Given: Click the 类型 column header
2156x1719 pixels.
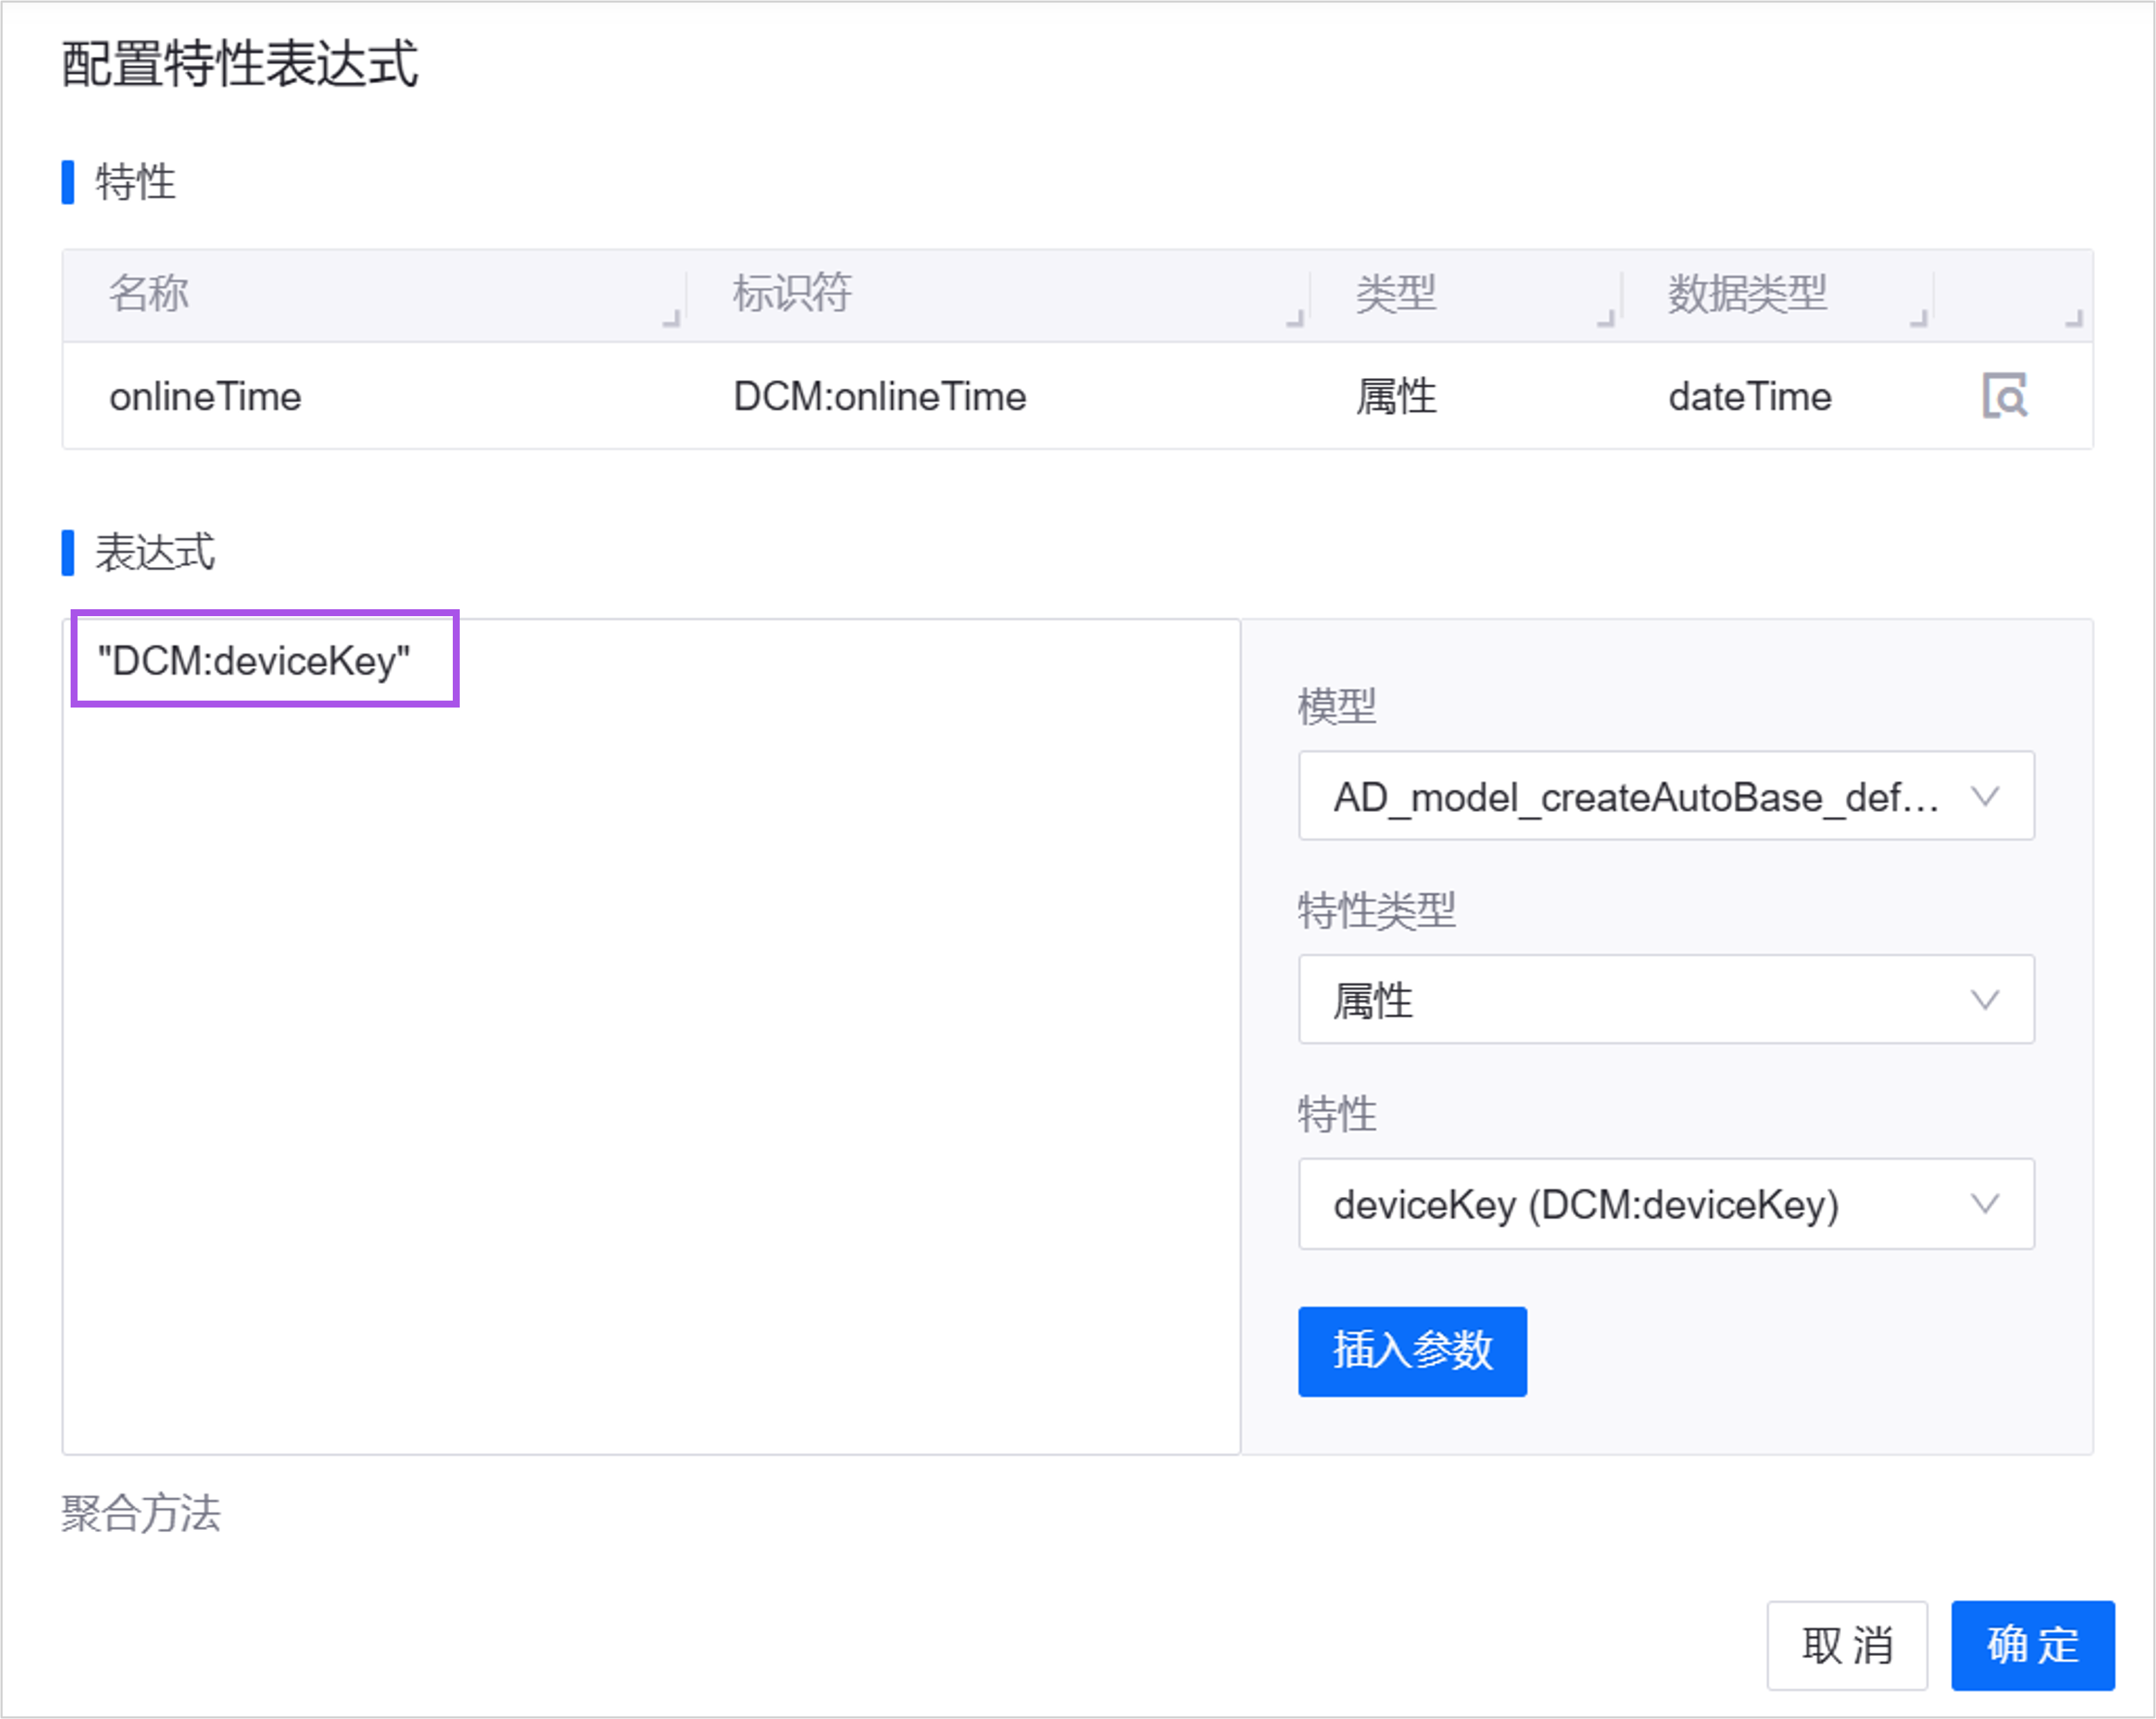Looking at the screenshot, I should (x=1395, y=294).
